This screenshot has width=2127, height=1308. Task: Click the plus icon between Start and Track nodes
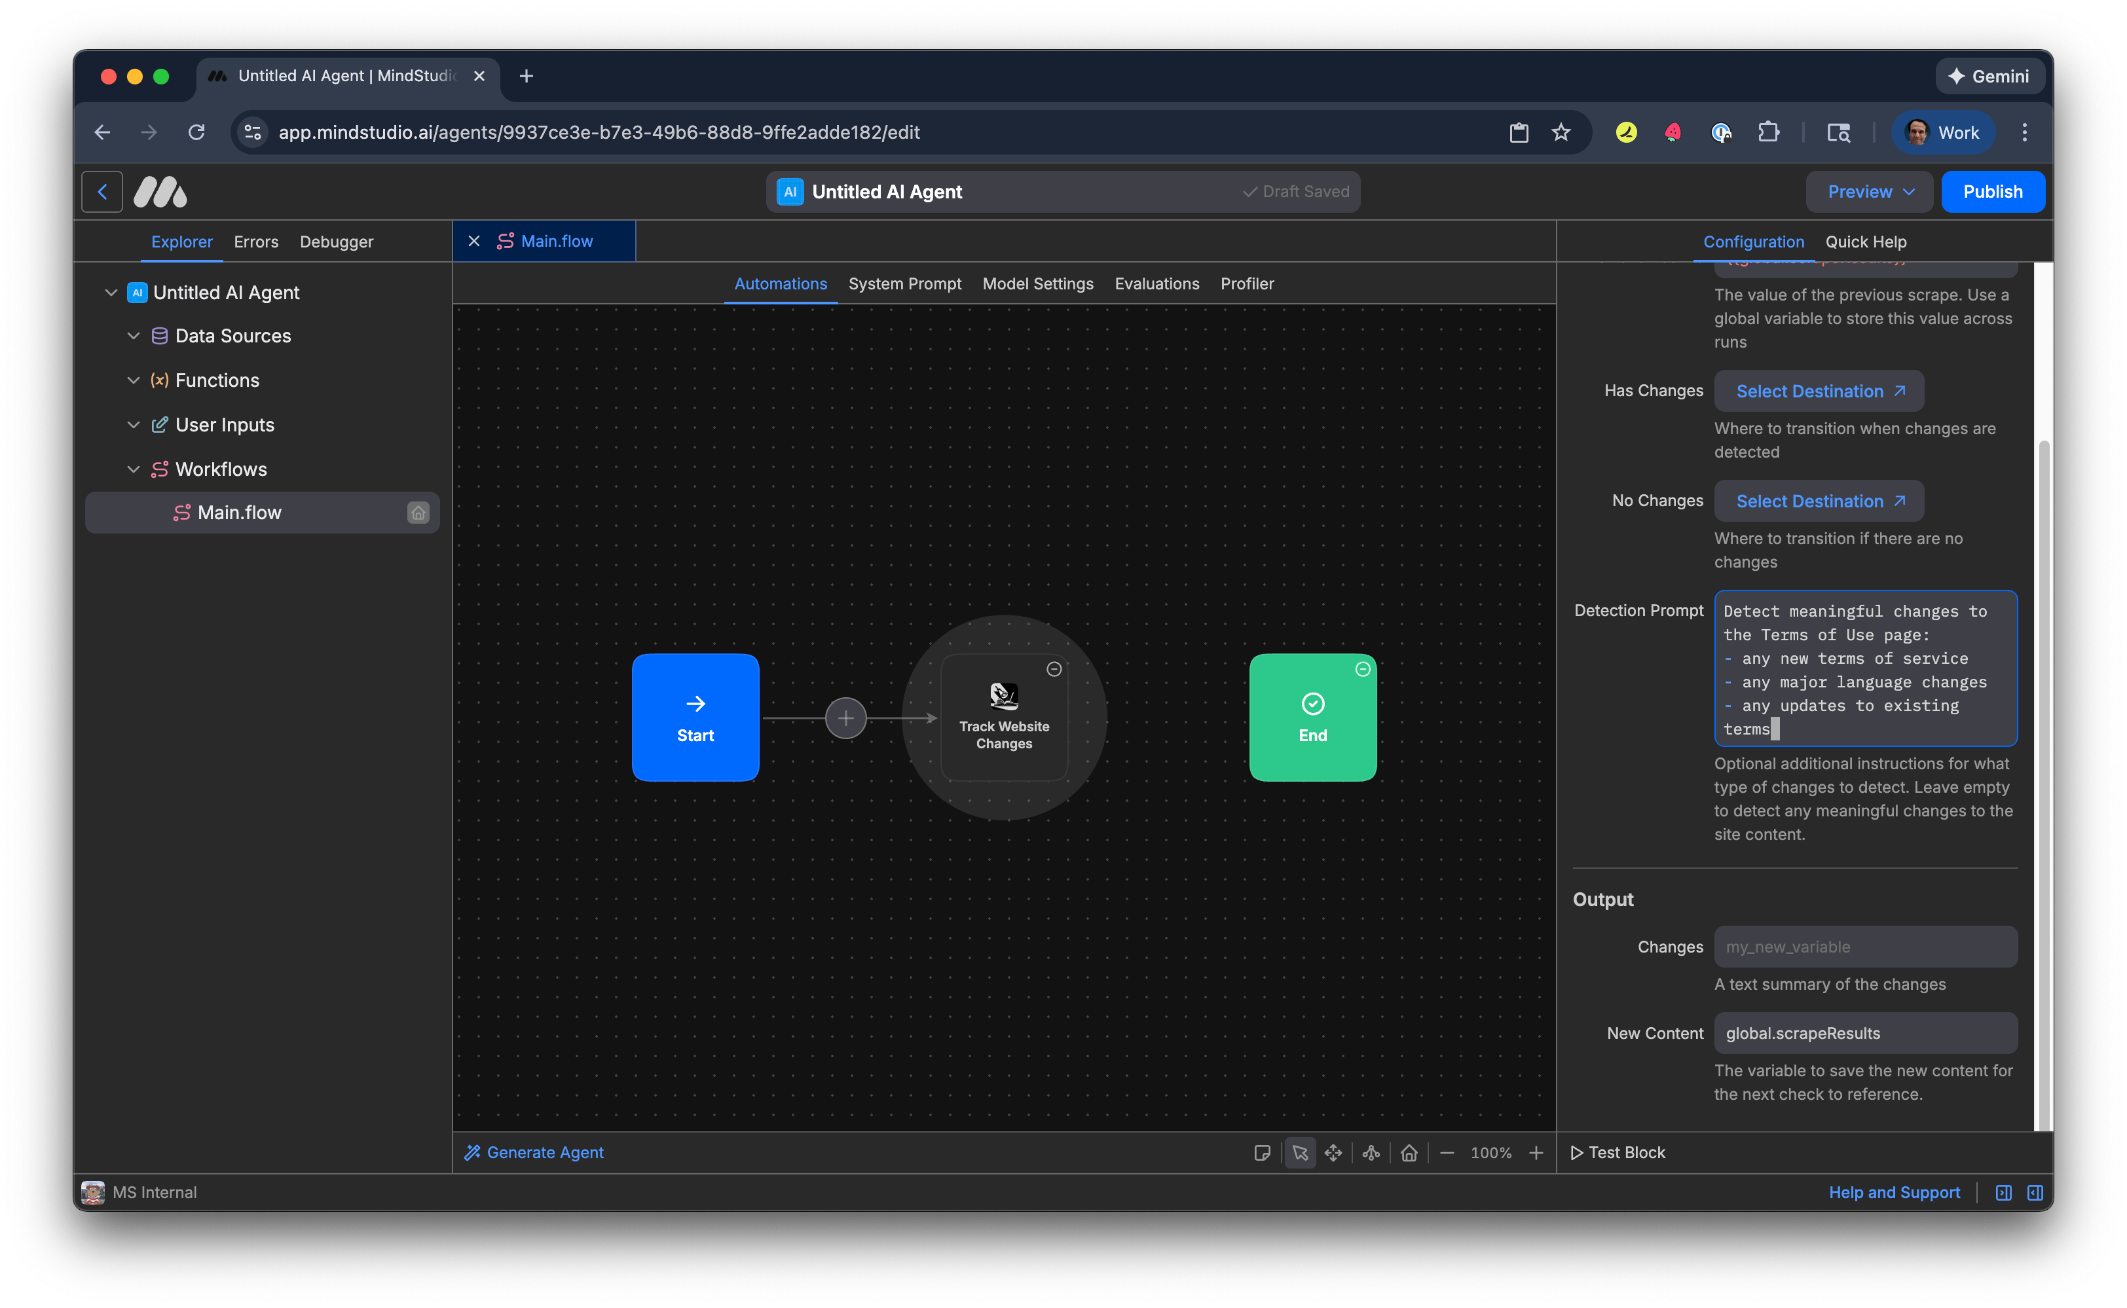[845, 717]
